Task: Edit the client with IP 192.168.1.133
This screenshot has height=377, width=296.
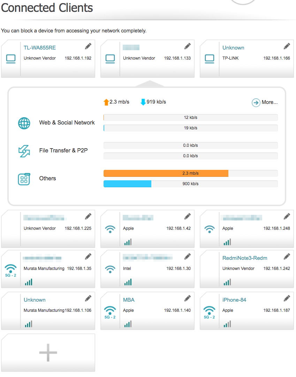Action: (188, 46)
